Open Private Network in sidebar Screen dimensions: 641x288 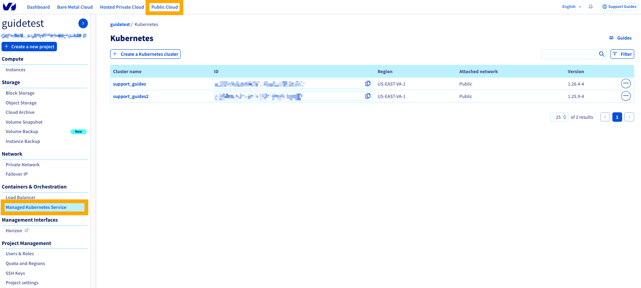pos(23,165)
